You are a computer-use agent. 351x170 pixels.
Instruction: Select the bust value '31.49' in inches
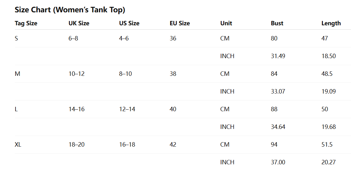pyautogui.click(x=278, y=56)
